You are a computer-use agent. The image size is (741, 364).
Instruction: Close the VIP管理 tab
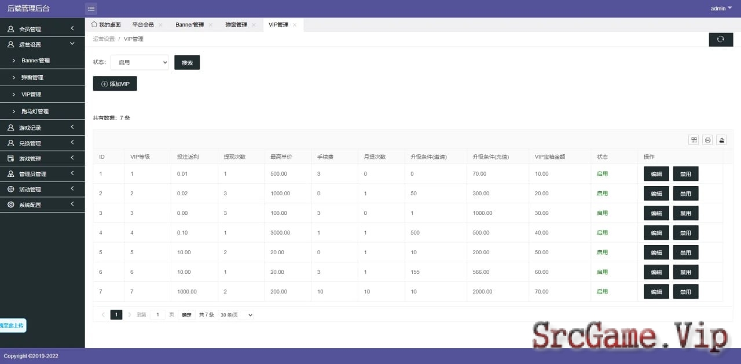point(295,25)
